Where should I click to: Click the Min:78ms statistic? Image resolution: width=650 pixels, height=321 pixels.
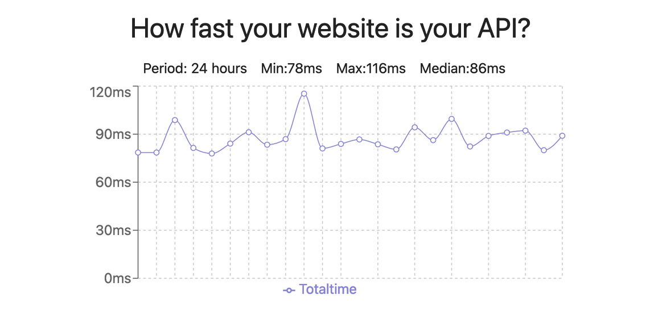pyautogui.click(x=291, y=69)
